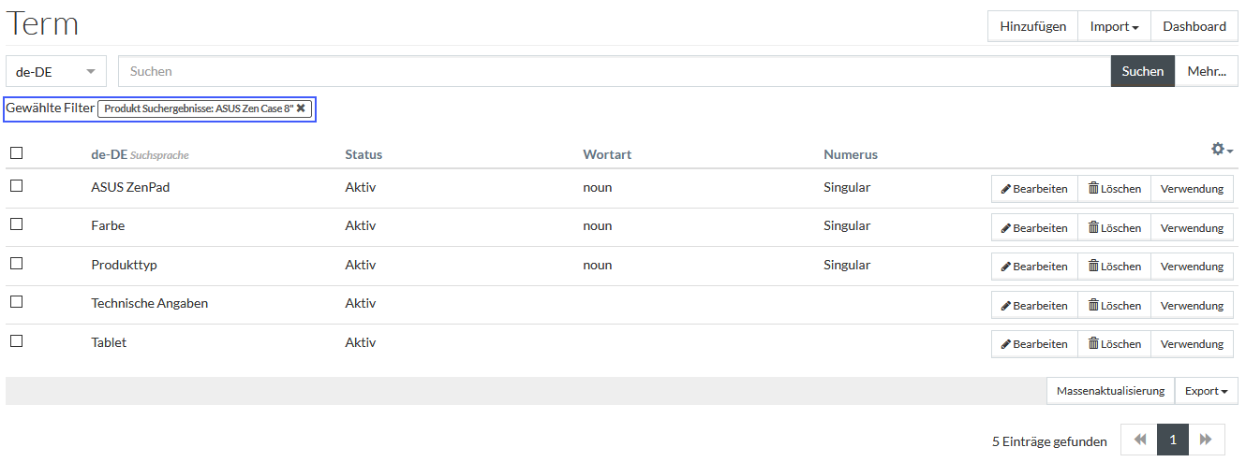Check the ASUS ZenPad row checkbox

[16, 186]
